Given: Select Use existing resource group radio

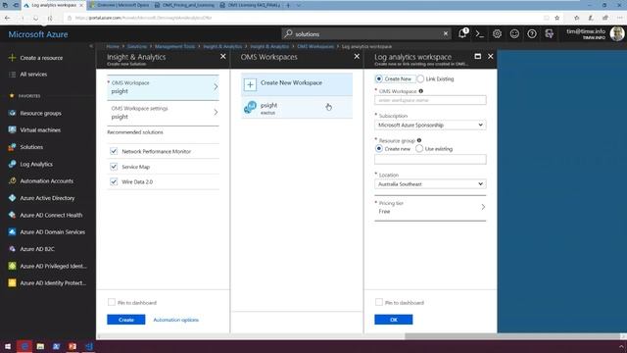Looking at the screenshot, I should (x=419, y=148).
